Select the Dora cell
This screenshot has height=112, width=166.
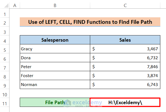(x=55, y=58)
